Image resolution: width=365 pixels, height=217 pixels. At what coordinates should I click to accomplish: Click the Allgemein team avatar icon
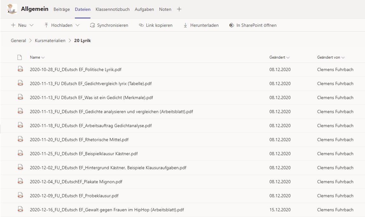[12, 9]
